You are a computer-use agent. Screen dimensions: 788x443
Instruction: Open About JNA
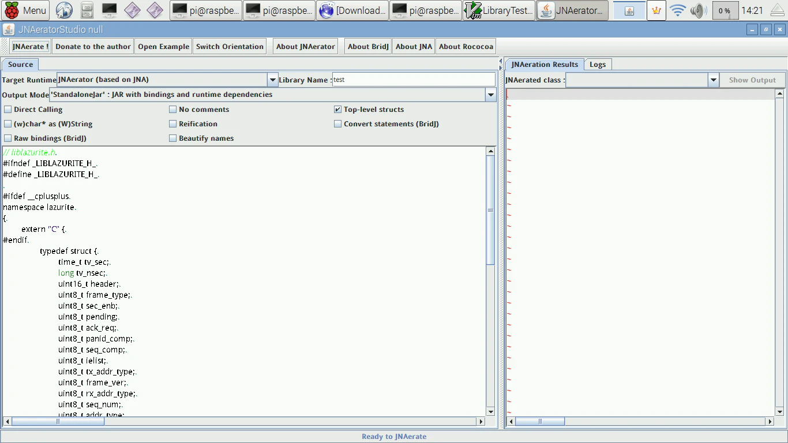414,47
